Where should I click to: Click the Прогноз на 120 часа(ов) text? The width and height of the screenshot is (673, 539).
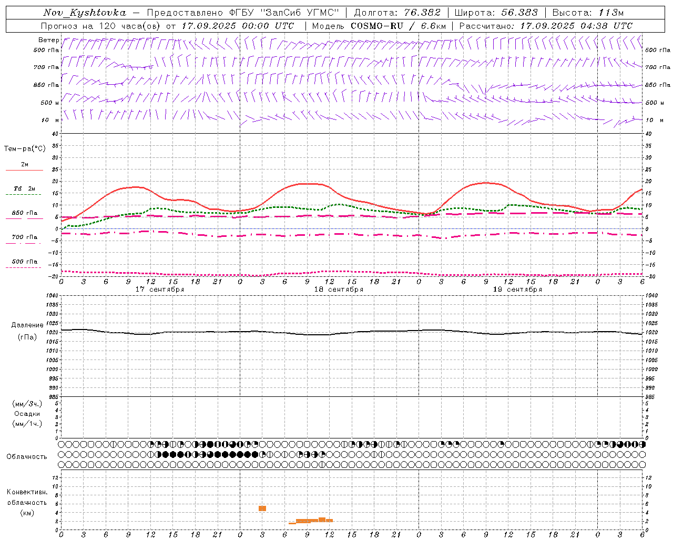tap(101, 26)
